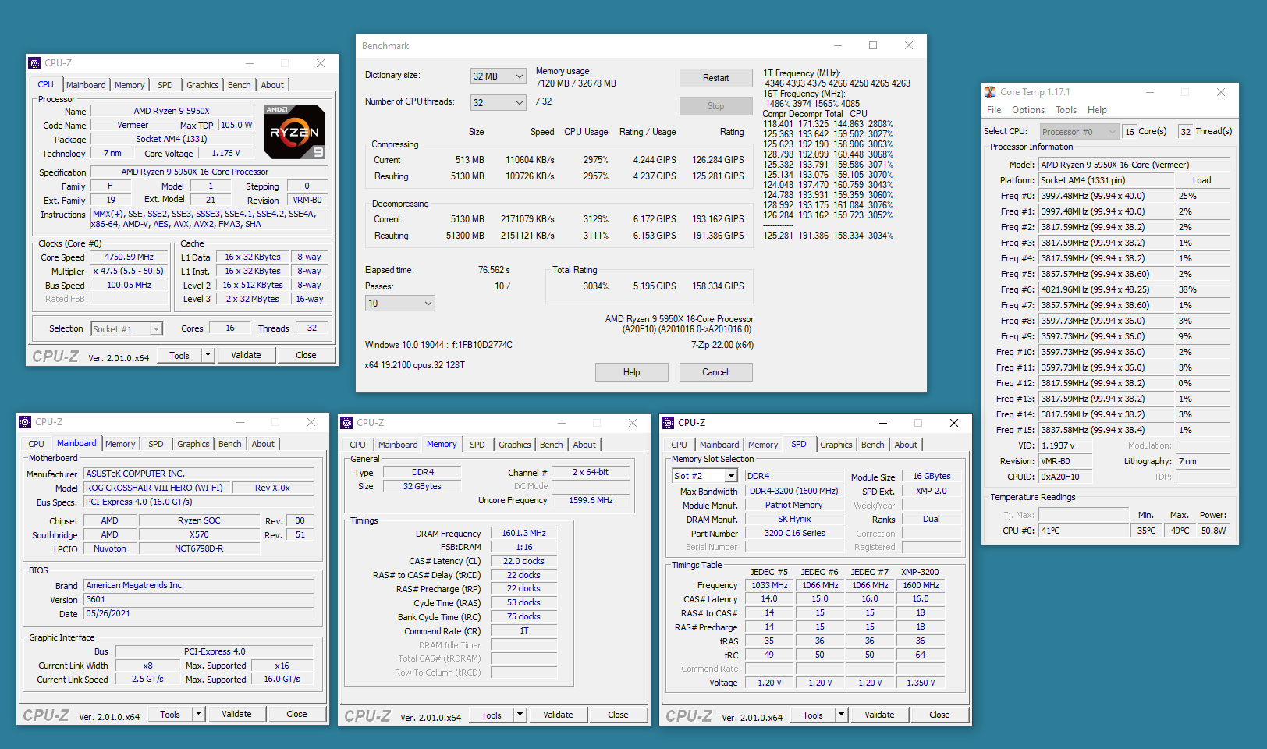Click Validate in the CPU-Z Mainboard window
The image size is (1267, 749).
click(x=236, y=714)
